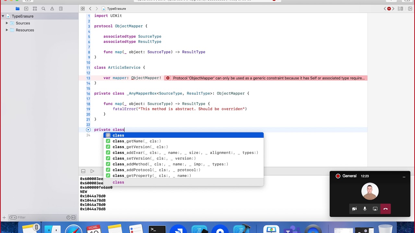The image size is (415, 233).
Task: Go forward in editor history
Action: (x=97, y=9)
